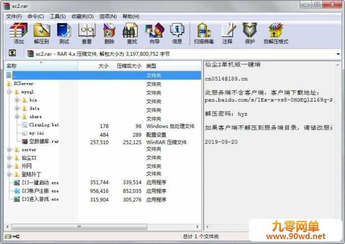Expand the share folder node
345x244 pixels.
(x=17, y=117)
